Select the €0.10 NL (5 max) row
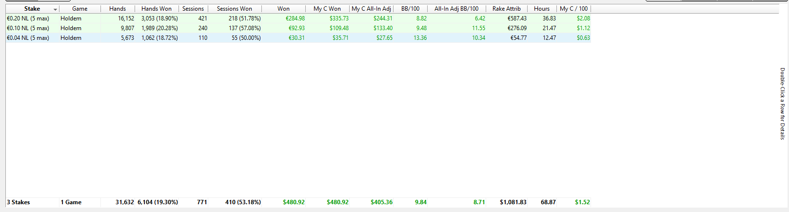The width and height of the screenshot is (789, 212). tap(298, 28)
